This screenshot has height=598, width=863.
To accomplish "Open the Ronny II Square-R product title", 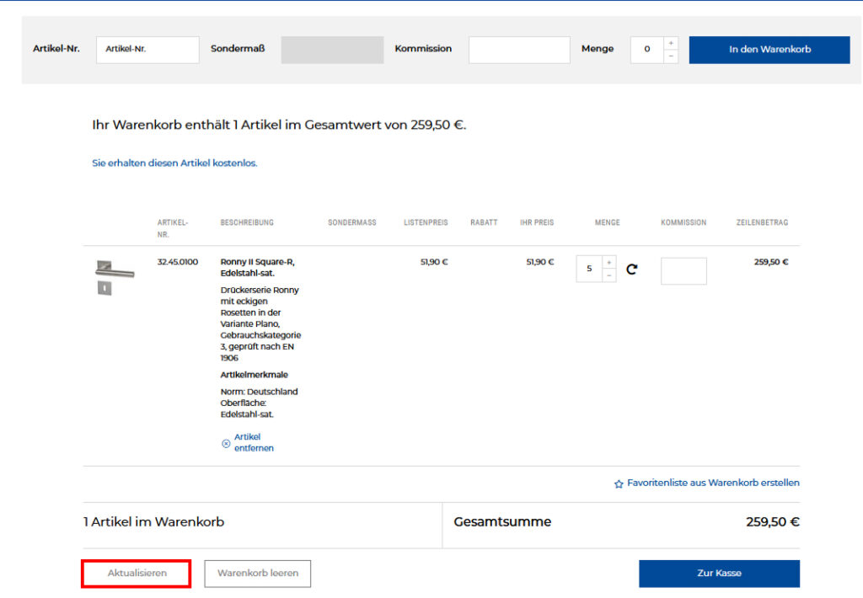I will click(257, 267).
